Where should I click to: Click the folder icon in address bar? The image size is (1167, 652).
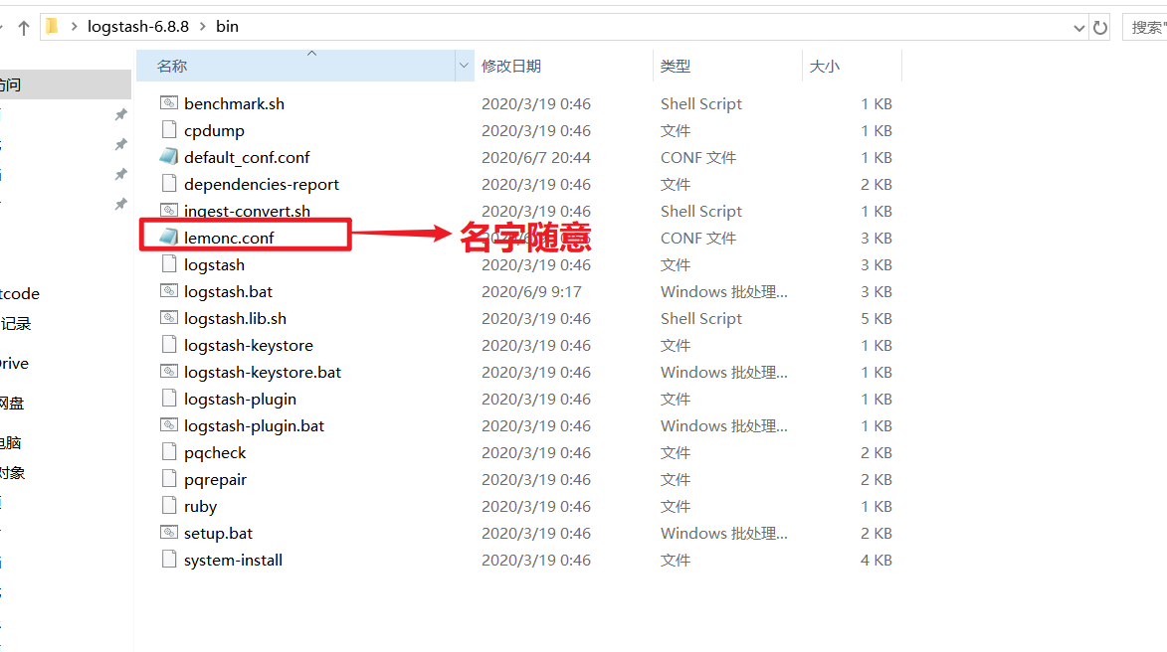pyautogui.click(x=52, y=27)
